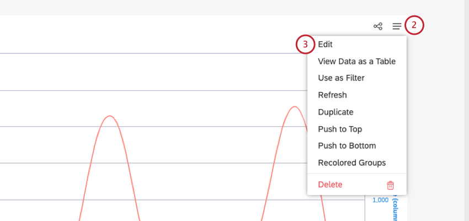Choose Push to Bottom

pos(347,146)
